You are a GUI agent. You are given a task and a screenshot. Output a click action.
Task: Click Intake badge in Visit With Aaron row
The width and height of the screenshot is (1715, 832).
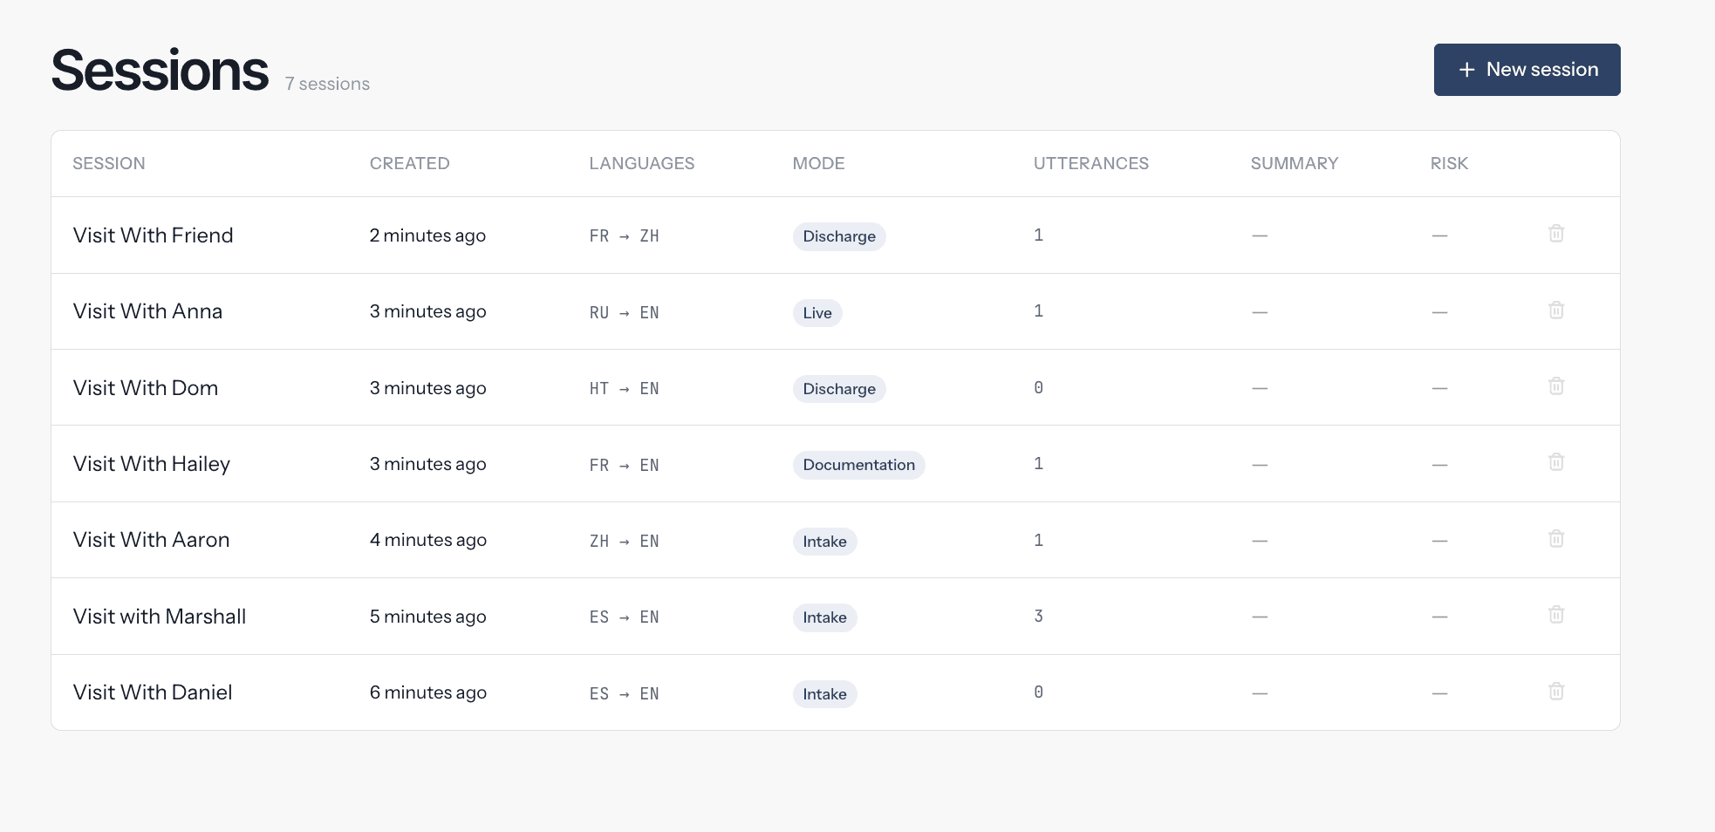point(825,542)
